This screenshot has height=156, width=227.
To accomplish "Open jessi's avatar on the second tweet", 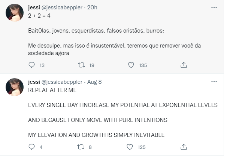I will pos(15,88).
